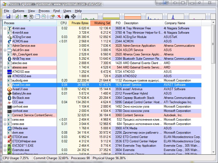
Task: Select the AdminService.exe process row
Action: 102,46
